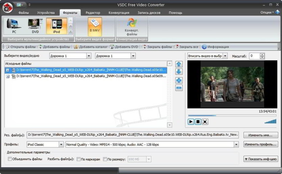This screenshot has width=282, height=174.
Task: Open Normal Quality preset dropdown
Action: (236, 145)
